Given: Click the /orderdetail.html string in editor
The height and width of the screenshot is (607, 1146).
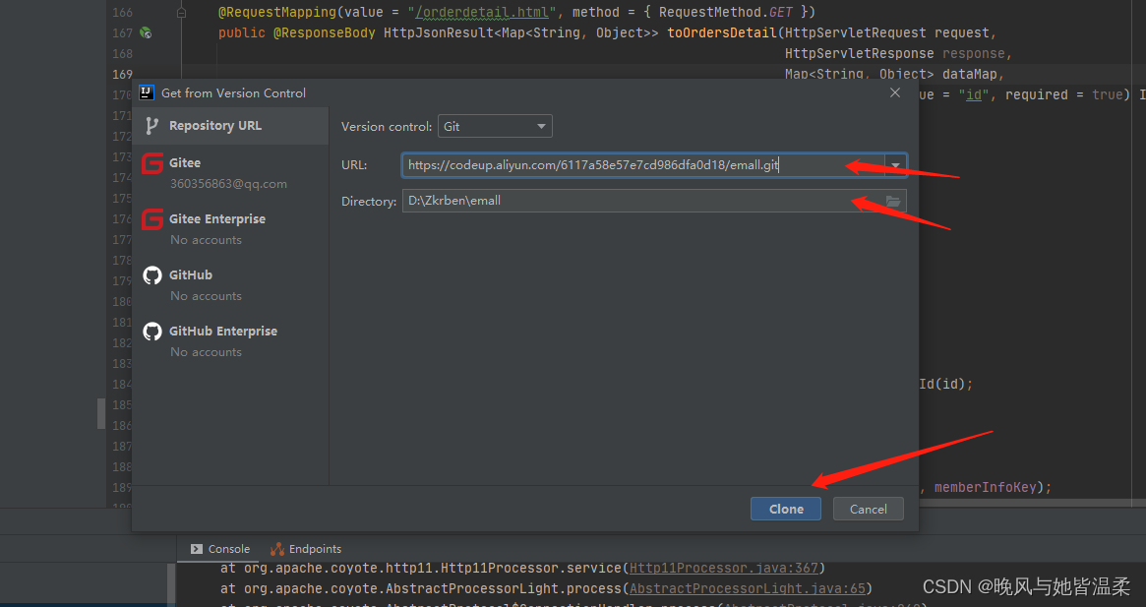Looking at the screenshot, I should pyautogui.click(x=482, y=13).
